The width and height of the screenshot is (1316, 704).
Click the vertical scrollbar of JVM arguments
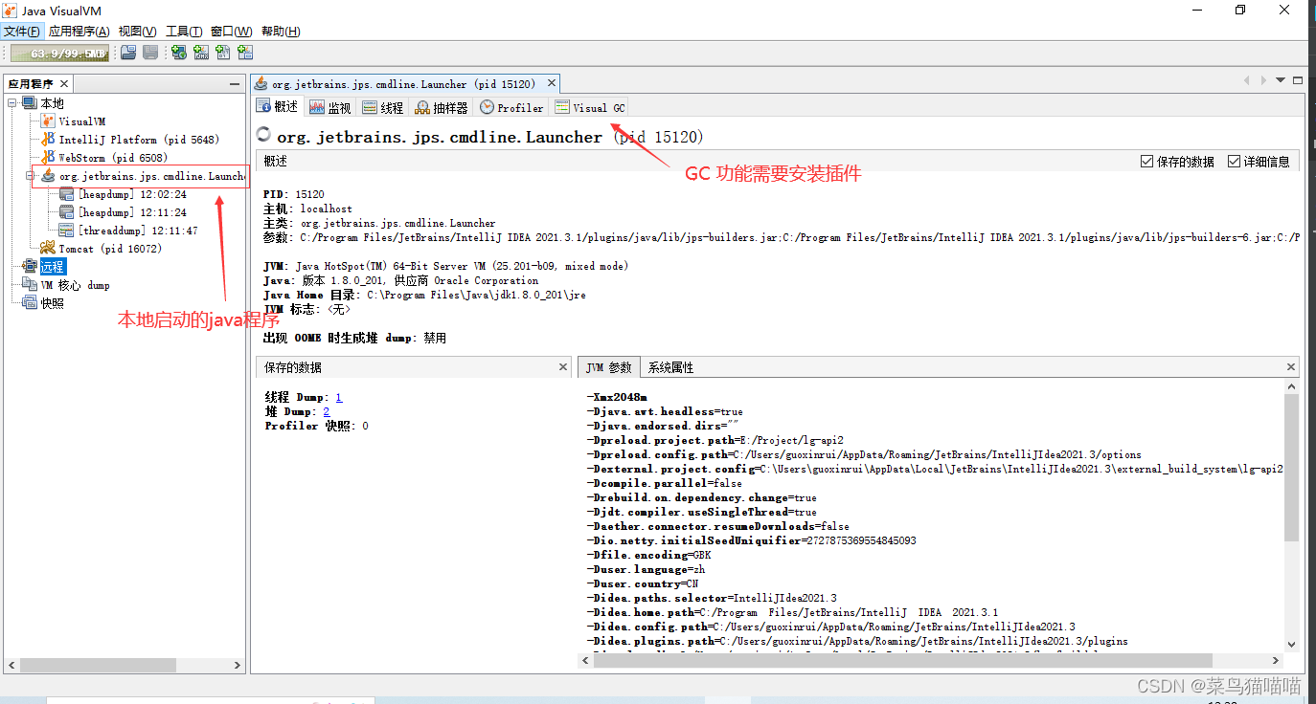(x=1291, y=517)
